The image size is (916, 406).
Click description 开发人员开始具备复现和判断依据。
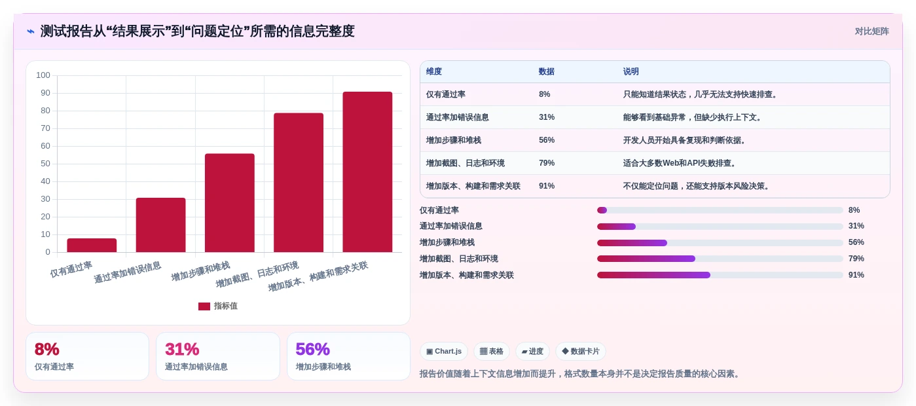pyautogui.click(x=686, y=140)
